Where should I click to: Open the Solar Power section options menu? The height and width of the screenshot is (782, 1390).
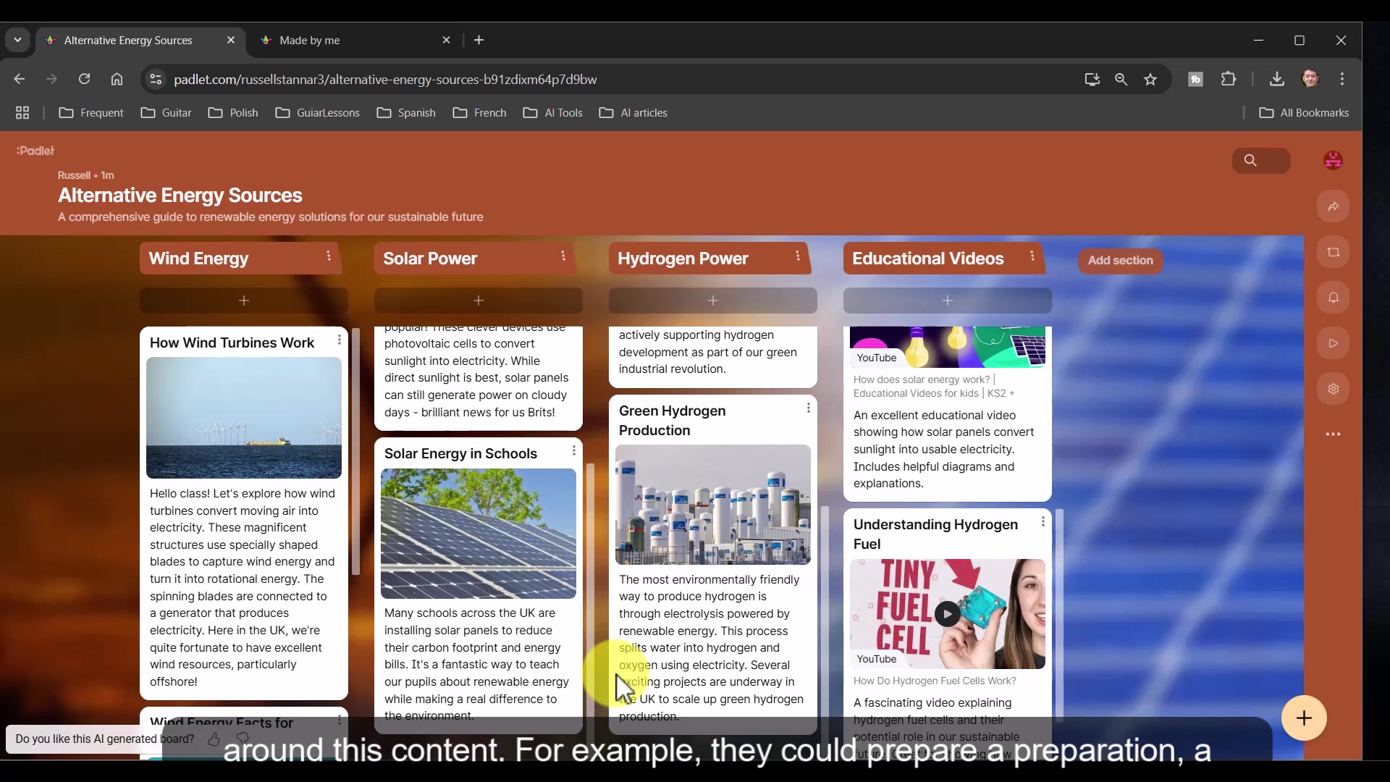pyautogui.click(x=563, y=256)
